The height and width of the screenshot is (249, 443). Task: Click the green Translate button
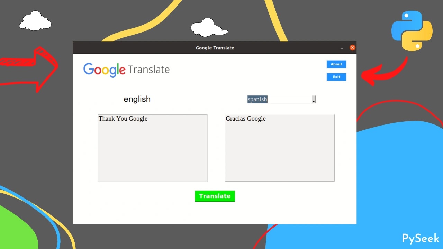pos(215,196)
